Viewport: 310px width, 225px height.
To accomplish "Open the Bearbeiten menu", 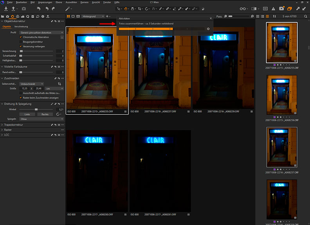I will coord(22,2).
